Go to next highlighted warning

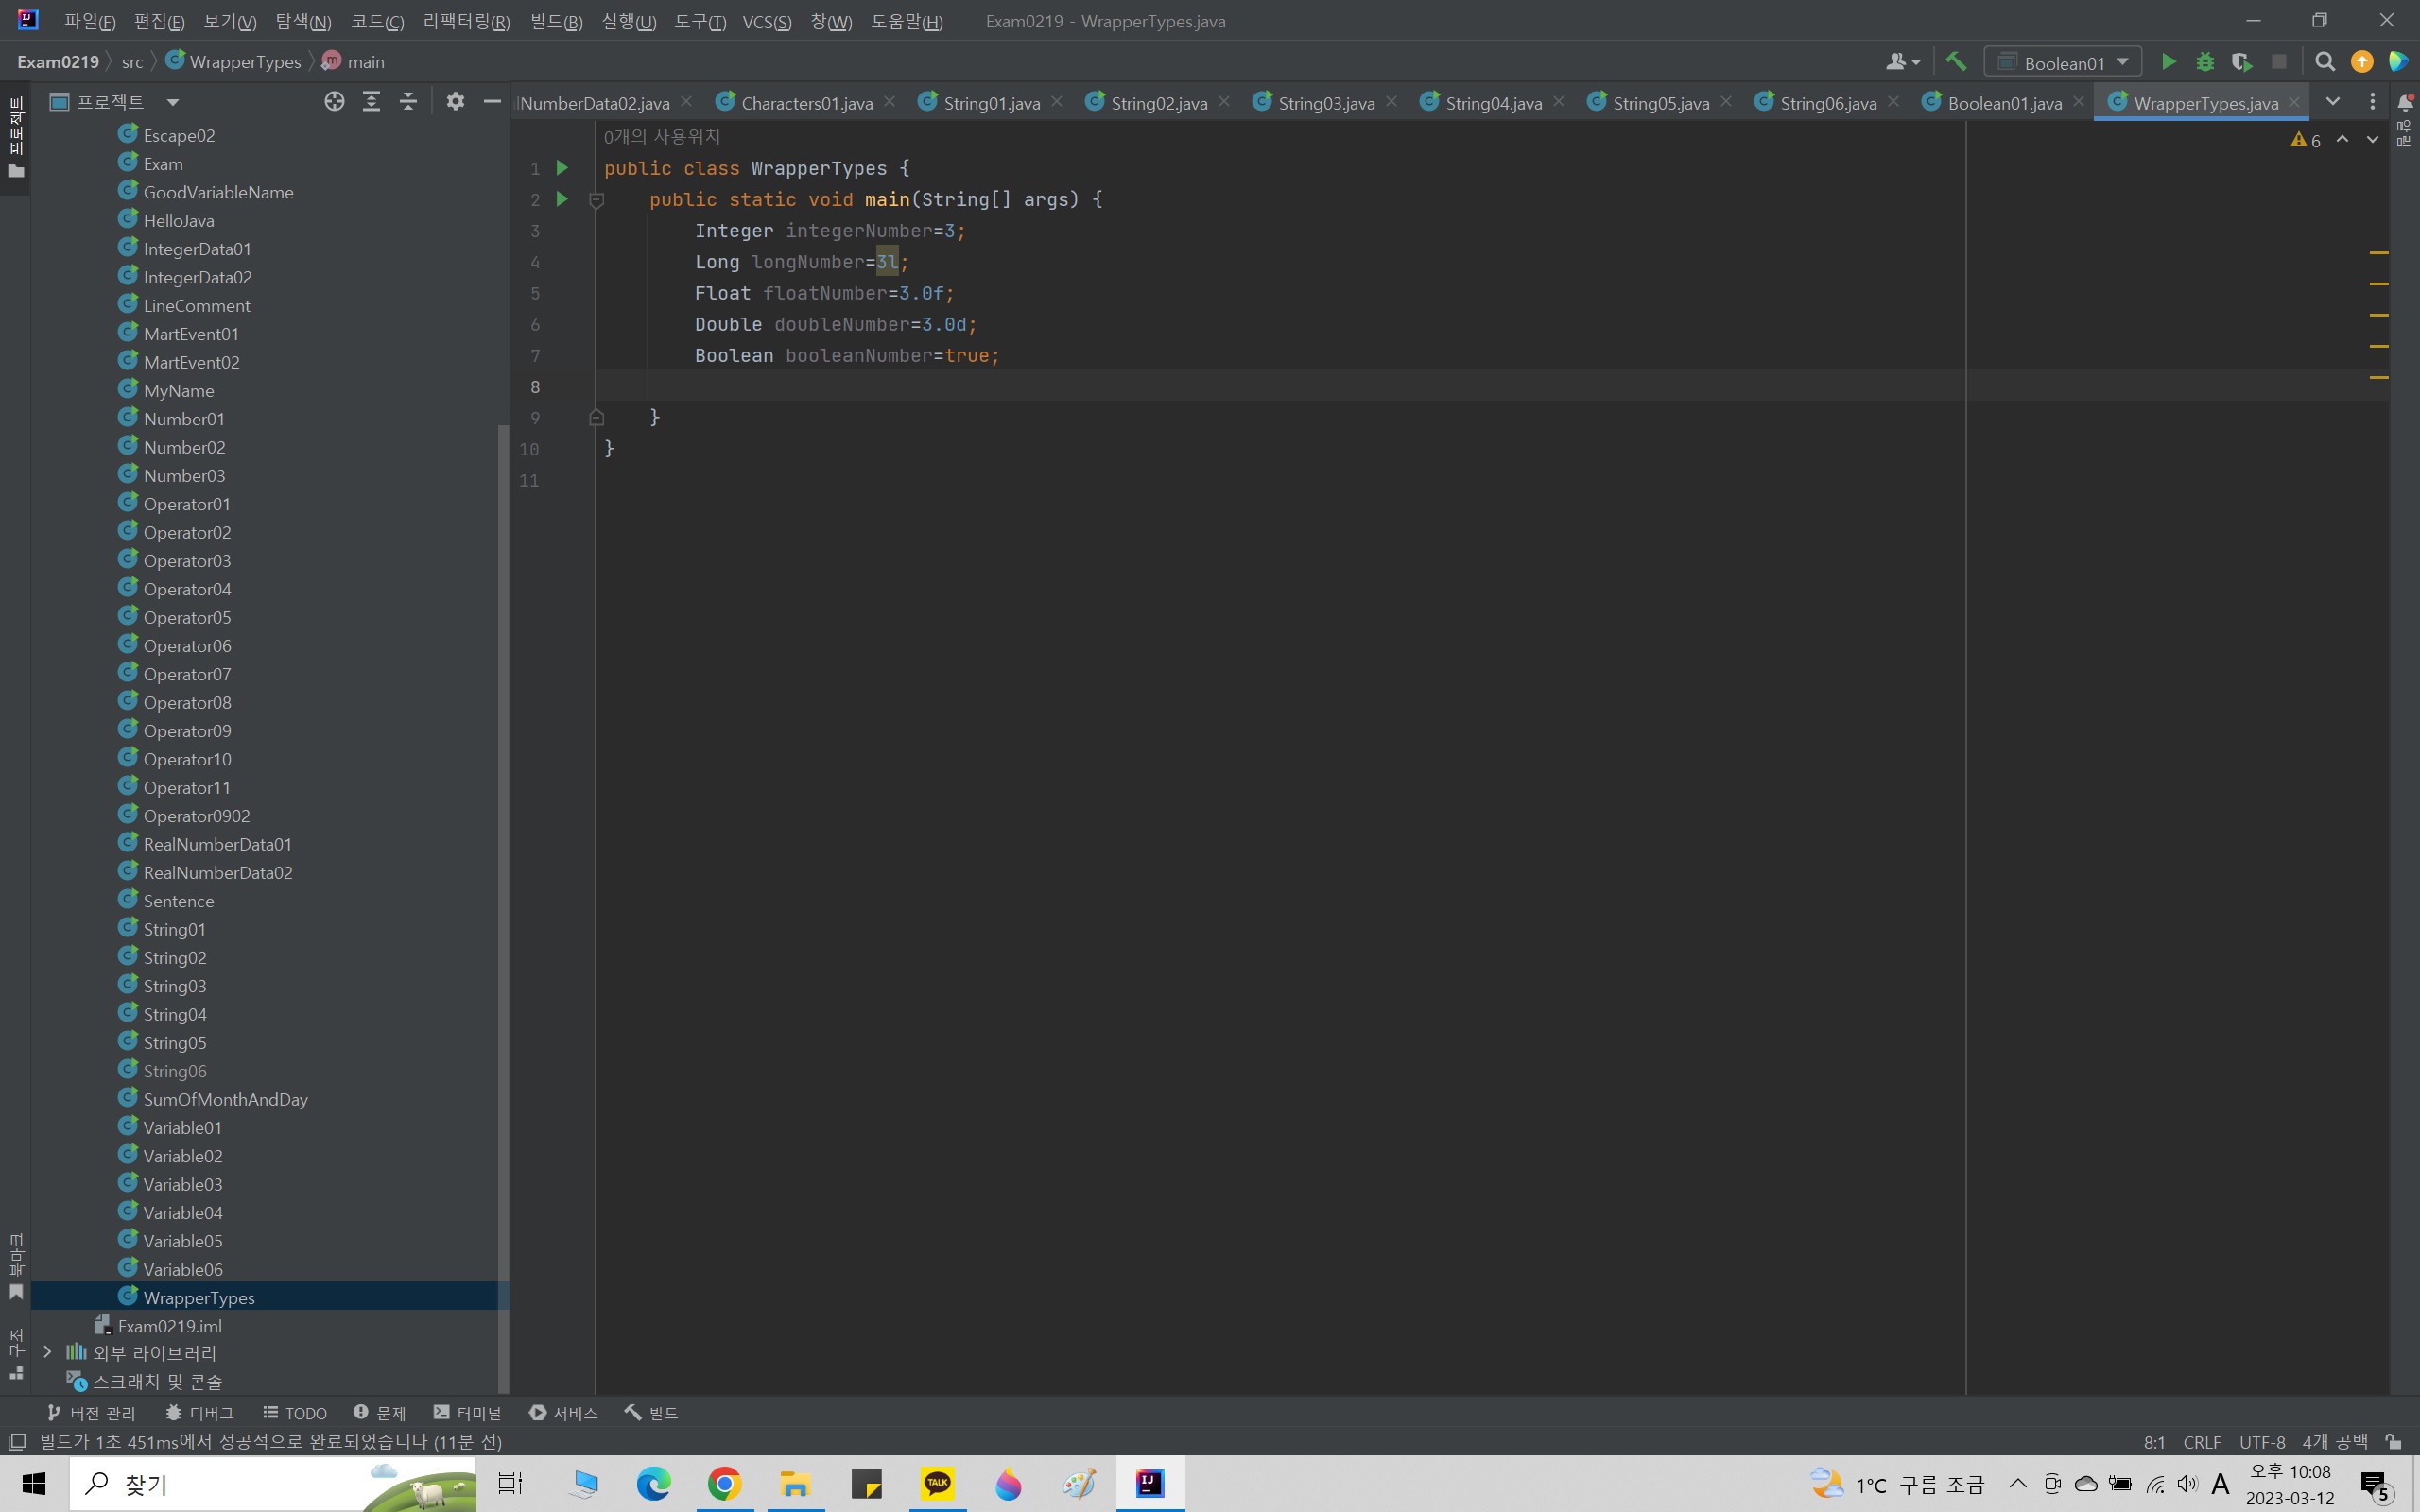tap(2372, 140)
